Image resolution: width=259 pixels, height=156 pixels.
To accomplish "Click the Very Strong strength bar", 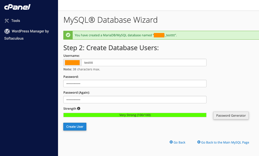I will click(135, 115).
